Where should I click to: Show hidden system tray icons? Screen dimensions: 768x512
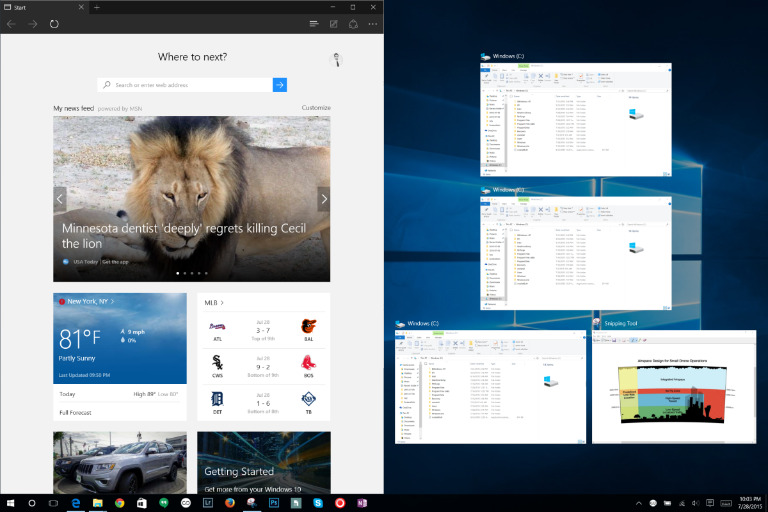(638, 503)
